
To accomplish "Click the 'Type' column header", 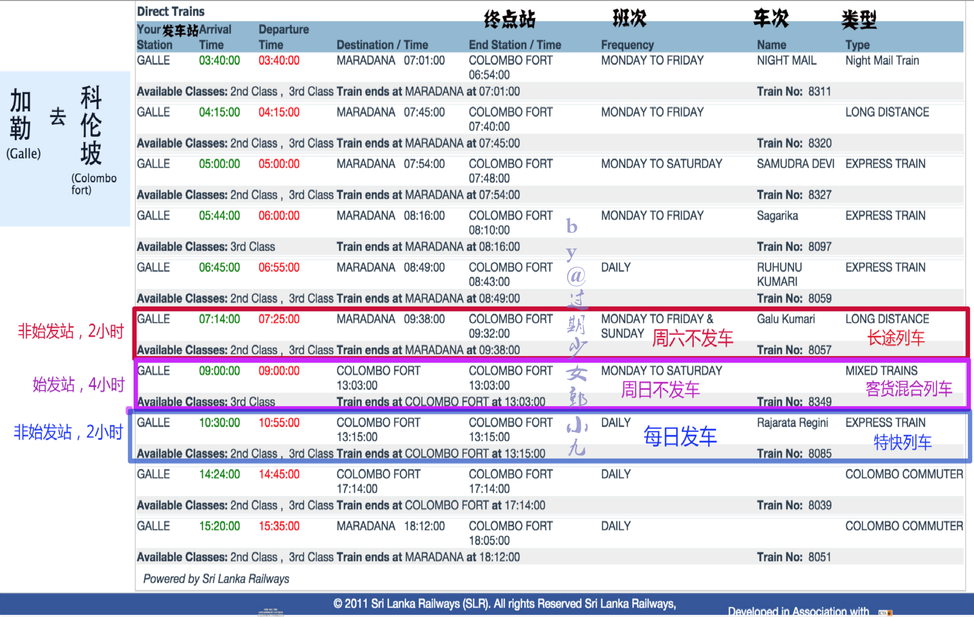I will pos(857,45).
